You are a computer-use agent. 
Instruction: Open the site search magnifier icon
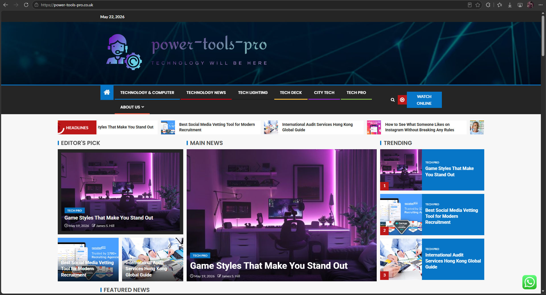393,100
